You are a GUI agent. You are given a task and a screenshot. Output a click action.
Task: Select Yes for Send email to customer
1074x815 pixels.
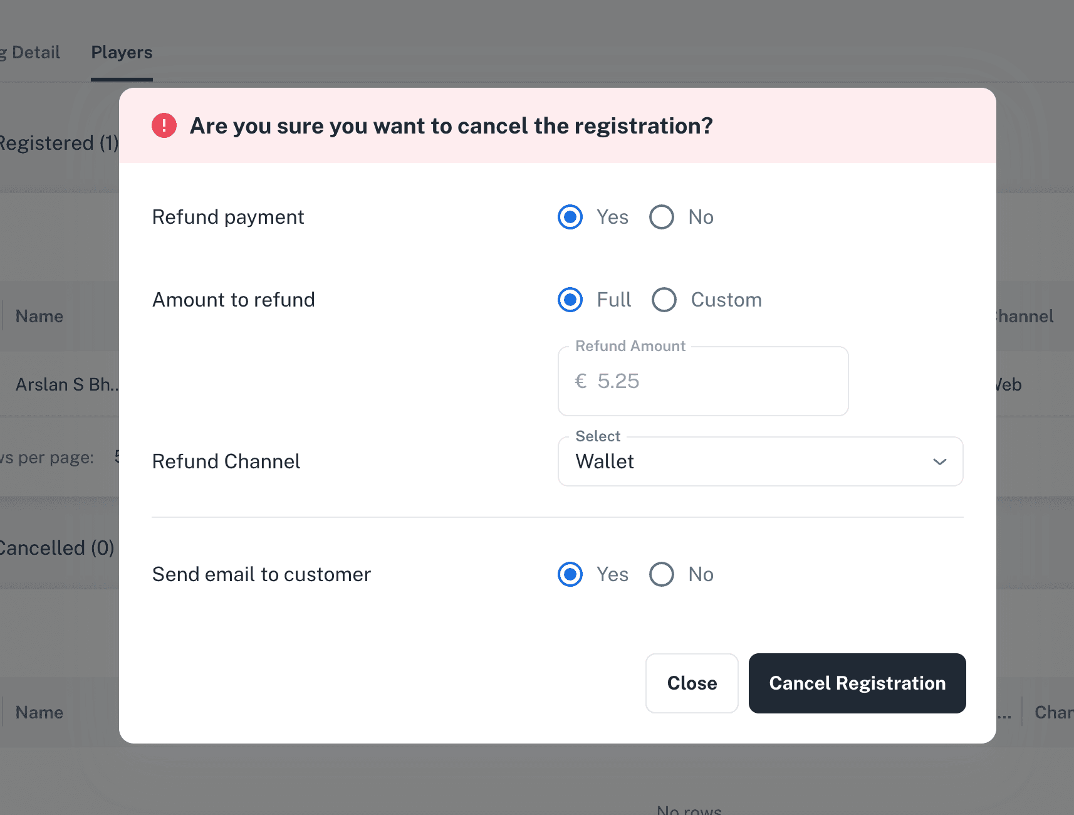570,574
